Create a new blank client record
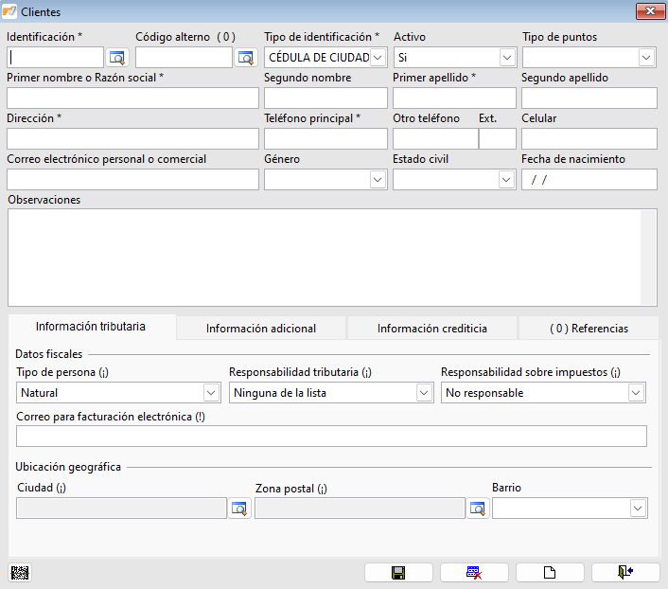668x589 pixels. (x=550, y=572)
